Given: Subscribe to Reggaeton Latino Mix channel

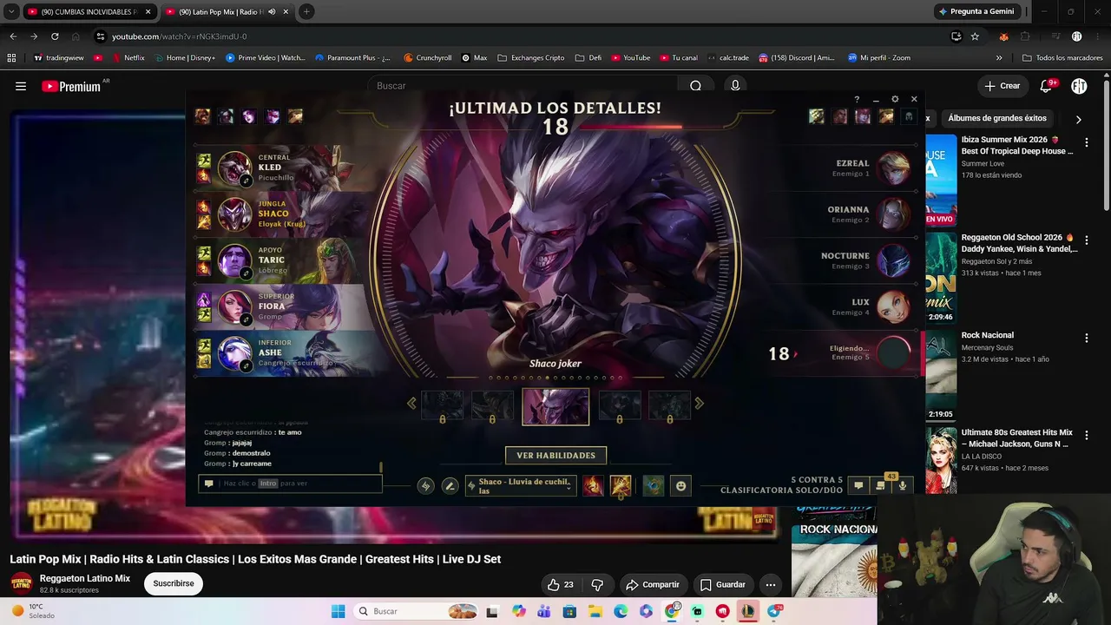Looking at the screenshot, I should point(174,583).
